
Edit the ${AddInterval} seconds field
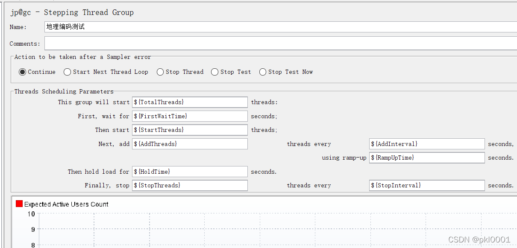pyautogui.click(x=427, y=144)
